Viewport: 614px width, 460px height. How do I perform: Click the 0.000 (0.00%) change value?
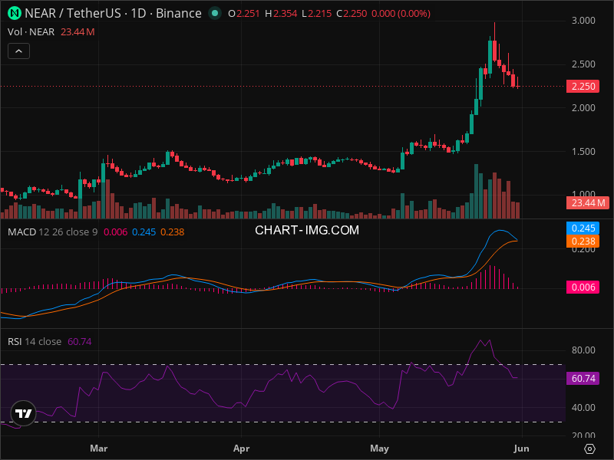point(401,14)
